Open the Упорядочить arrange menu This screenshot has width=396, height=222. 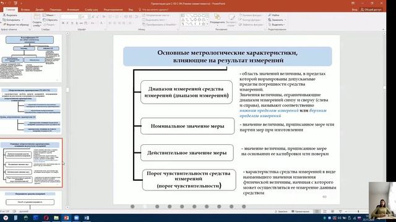pyautogui.click(x=217, y=20)
